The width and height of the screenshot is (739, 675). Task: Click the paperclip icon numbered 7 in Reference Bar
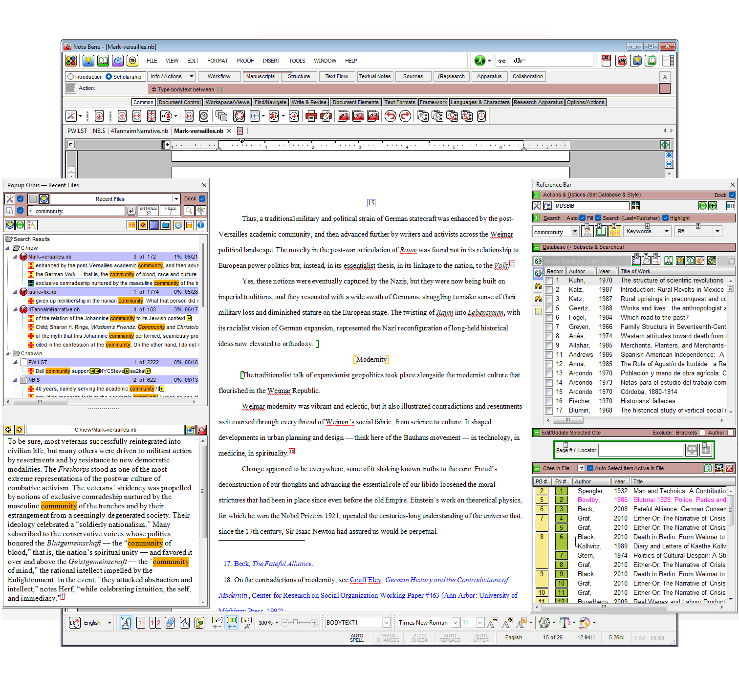pos(646,261)
